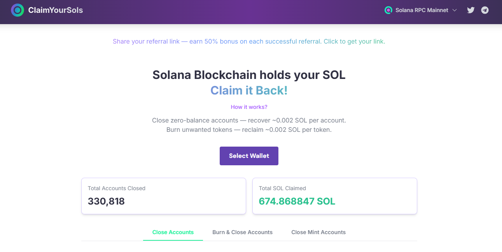
Task: Click the "Solana Blockchain holds your SOL" heading
Action: 249,75
